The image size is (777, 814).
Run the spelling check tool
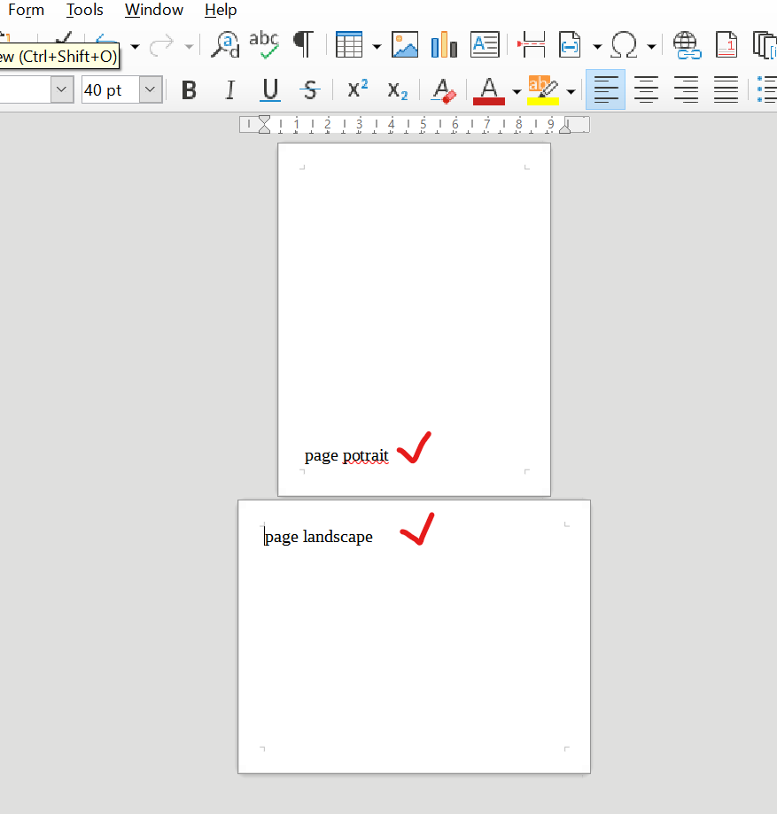264,44
